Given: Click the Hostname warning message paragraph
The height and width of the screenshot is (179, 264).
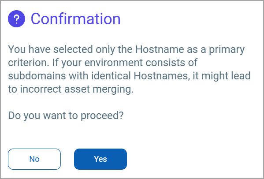Looking at the screenshot, I should click(129, 69).
